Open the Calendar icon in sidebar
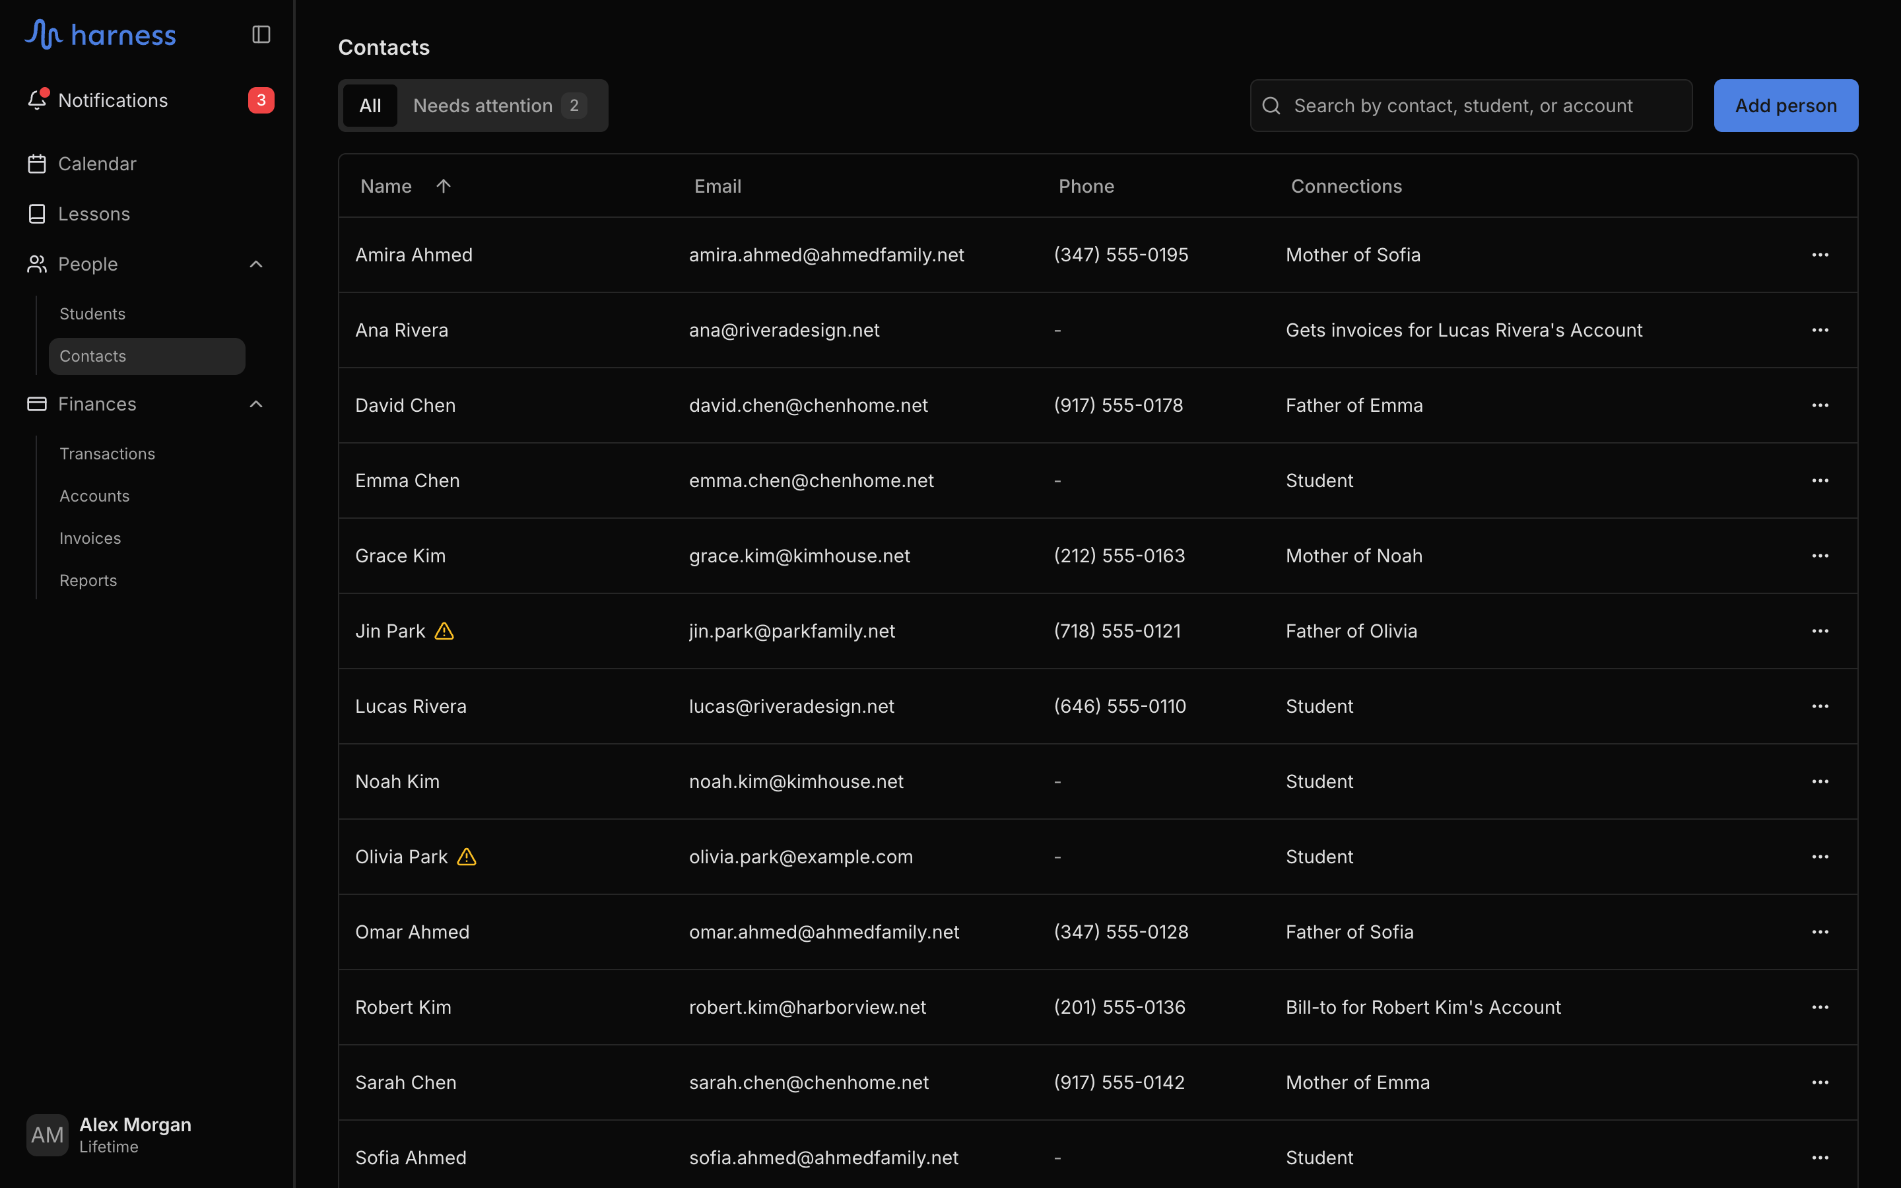 pyautogui.click(x=37, y=164)
